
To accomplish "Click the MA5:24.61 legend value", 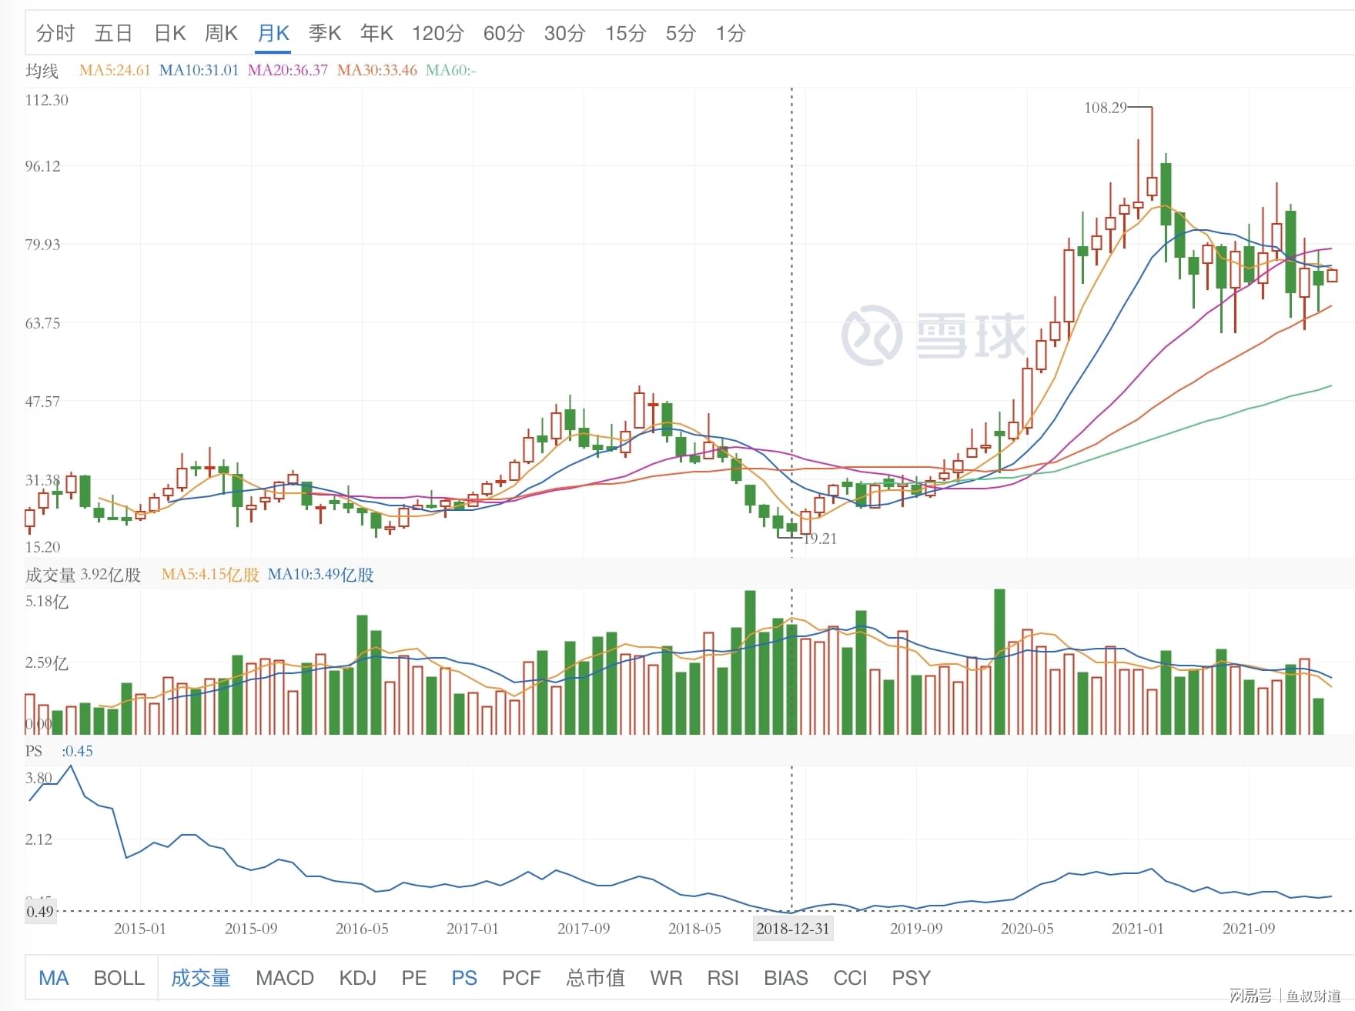I will (115, 70).
